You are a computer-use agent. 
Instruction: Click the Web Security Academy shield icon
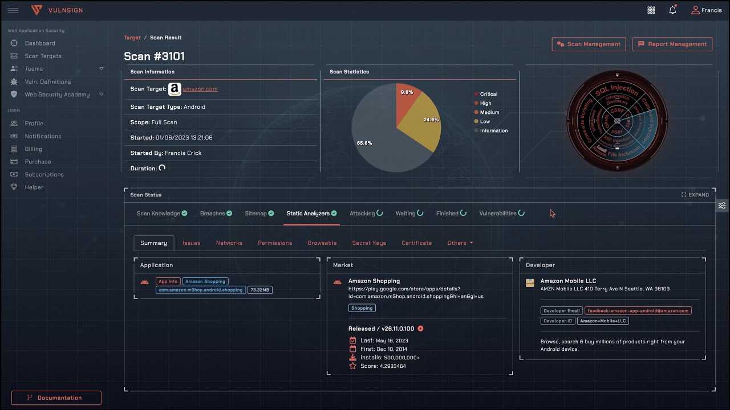(14, 95)
